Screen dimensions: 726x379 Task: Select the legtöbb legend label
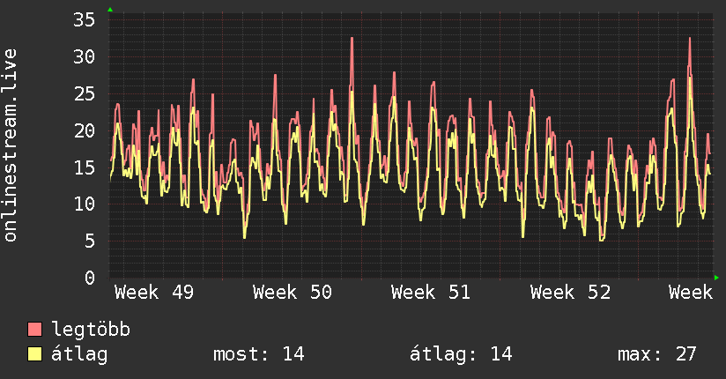91,330
